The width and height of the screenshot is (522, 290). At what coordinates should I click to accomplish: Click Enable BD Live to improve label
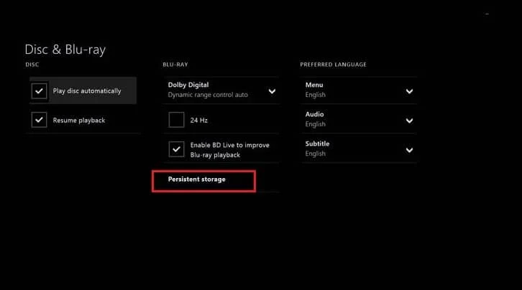[x=229, y=145]
